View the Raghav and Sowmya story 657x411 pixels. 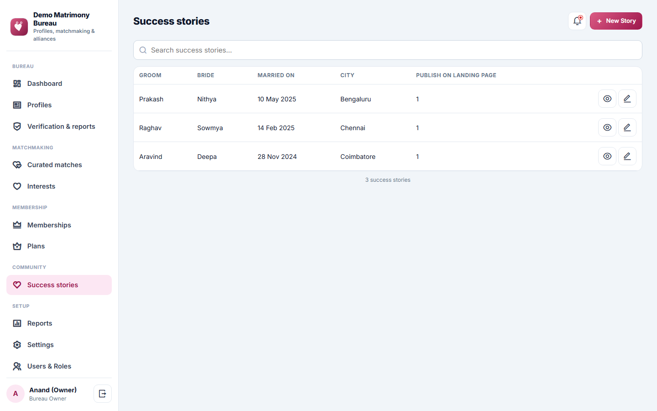point(607,127)
